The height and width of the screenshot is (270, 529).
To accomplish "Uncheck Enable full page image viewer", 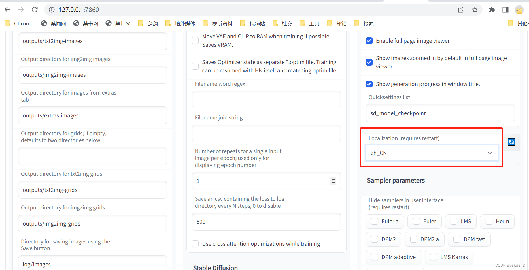I will click(x=369, y=41).
